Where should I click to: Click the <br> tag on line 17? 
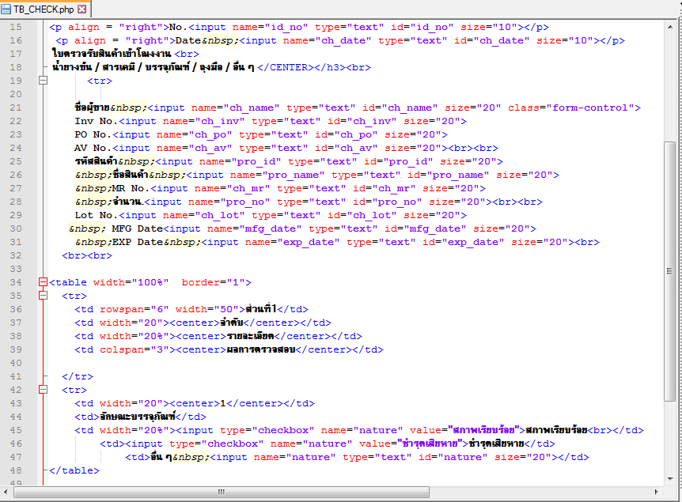tap(187, 54)
